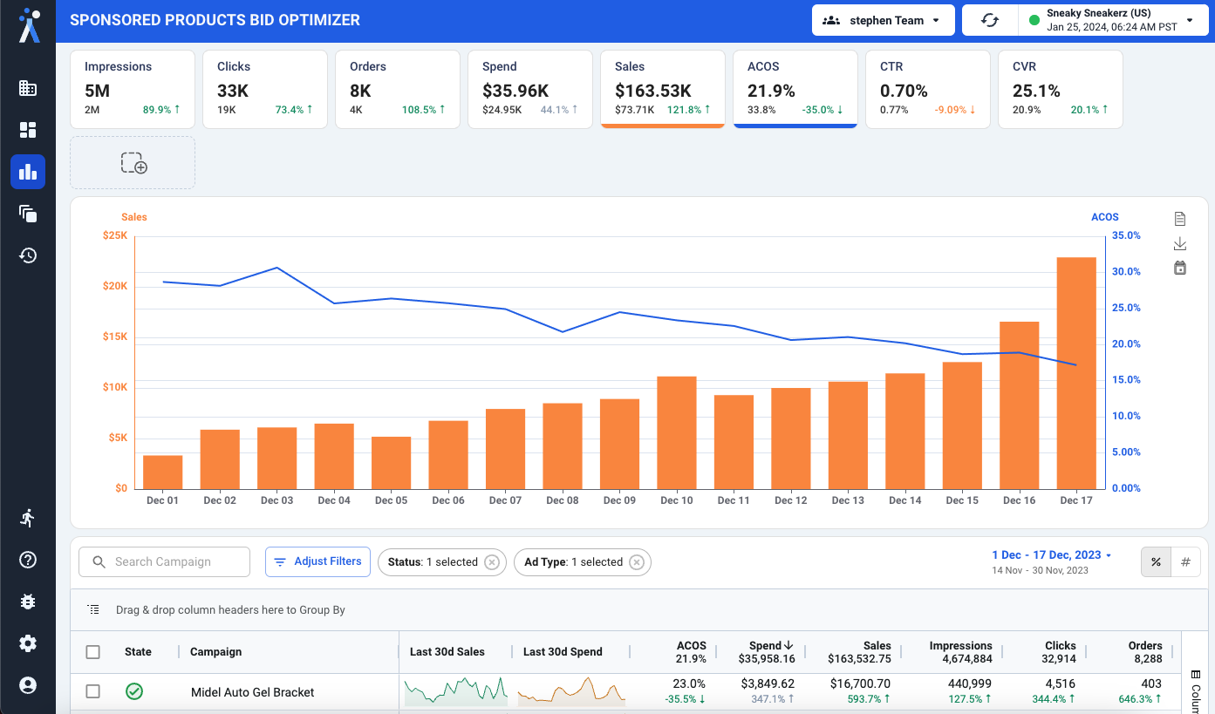Select the Sales metric card
This screenshot has height=714, width=1215.
click(x=662, y=89)
